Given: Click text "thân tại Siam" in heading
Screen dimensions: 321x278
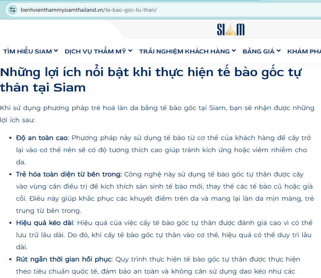Looking at the screenshot, I should (x=43, y=88).
